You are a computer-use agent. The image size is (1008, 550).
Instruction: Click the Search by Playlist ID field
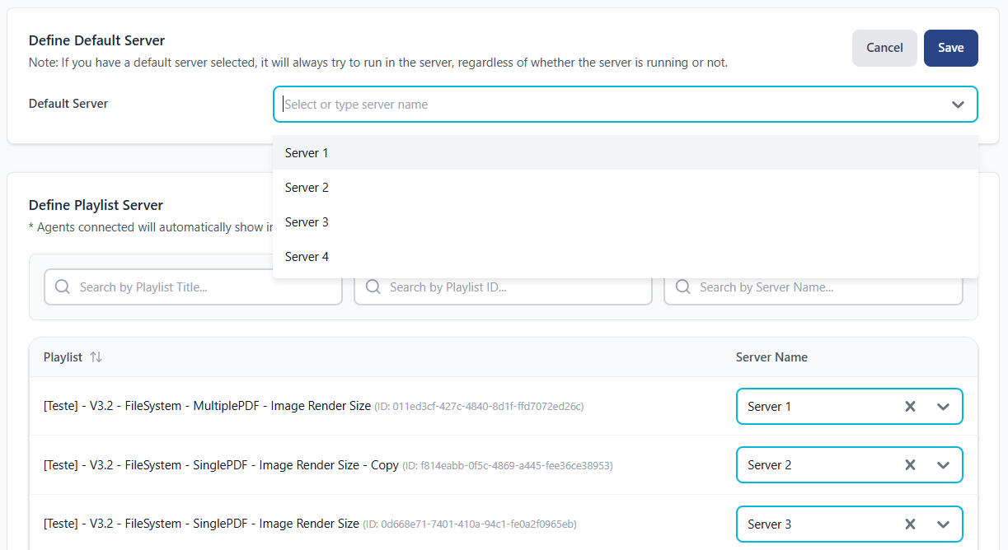tap(503, 287)
